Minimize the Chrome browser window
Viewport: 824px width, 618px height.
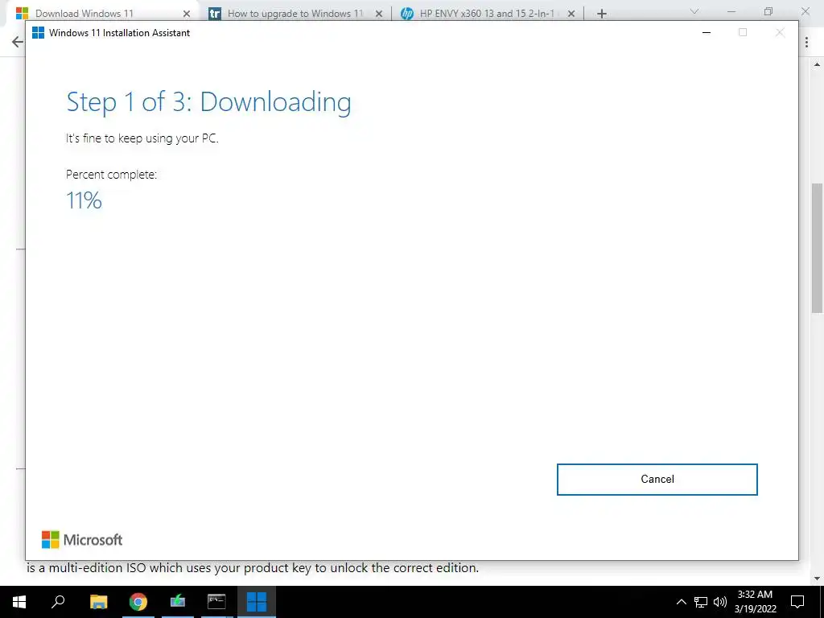(731, 11)
